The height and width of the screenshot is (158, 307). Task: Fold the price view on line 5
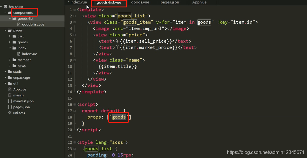(74, 35)
